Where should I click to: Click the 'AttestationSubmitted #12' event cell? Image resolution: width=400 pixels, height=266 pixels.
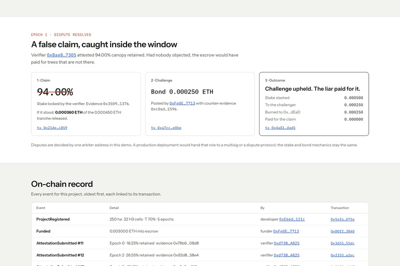click(x=60, y=255)
